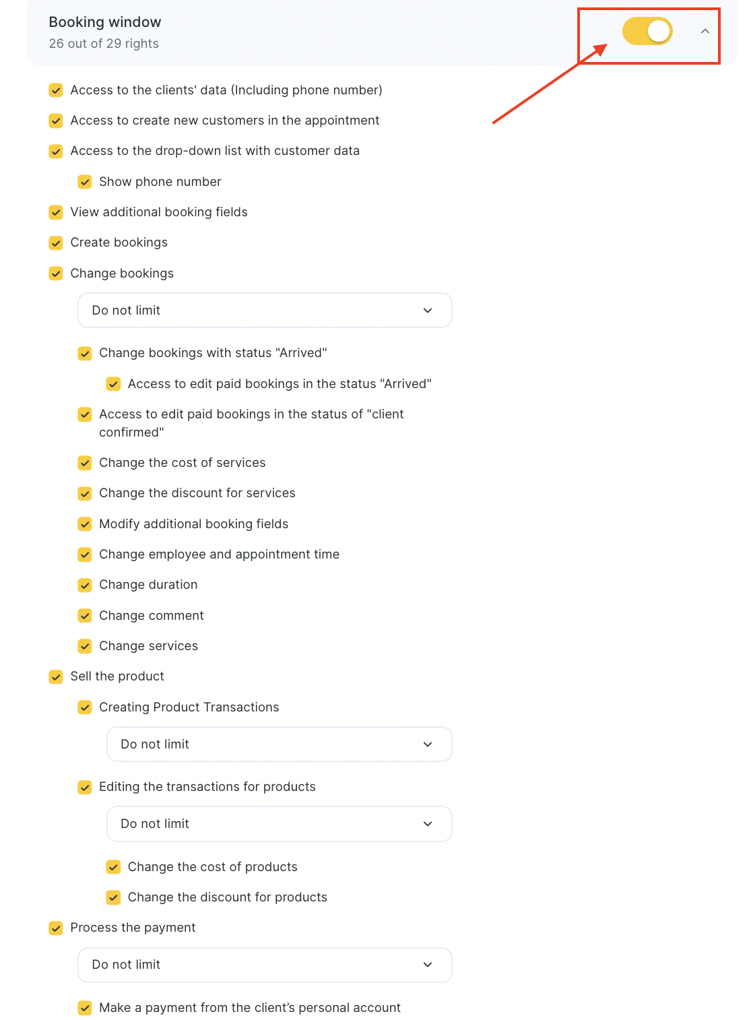This screenshot has height=1020, width=749.
Task: Disable Change duration permission
Action: [85, 585]
